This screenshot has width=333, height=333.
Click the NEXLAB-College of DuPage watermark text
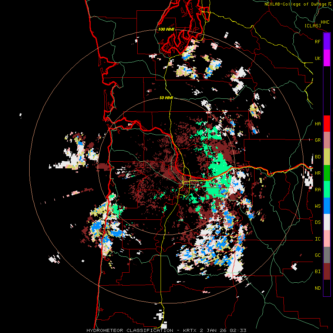tap(295, 4)
